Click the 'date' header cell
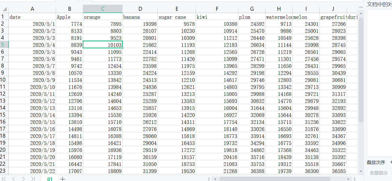This screenshot has width=392, height=181. tap(32, 17)
